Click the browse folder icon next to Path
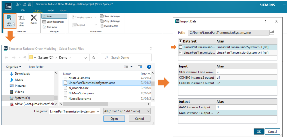The image size is (287, 138). (273, 33)
